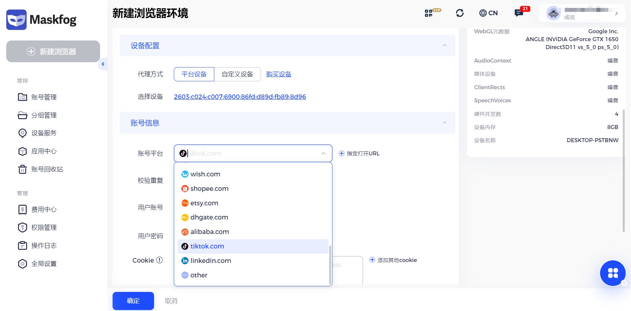The width and height of the screenshot is (631, 311).
Task: Choose alibaba.com from platform list
Action: 253,232
